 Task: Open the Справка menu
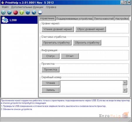click(x=51, y=7)
